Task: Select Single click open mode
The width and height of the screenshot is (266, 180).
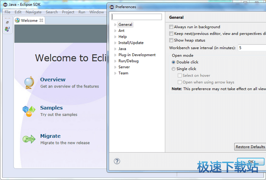Action: 173,69
